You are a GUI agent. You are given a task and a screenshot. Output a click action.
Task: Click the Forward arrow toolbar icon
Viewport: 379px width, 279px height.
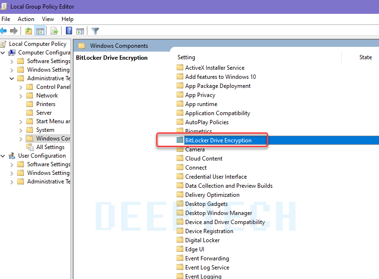tap(14, 31)
